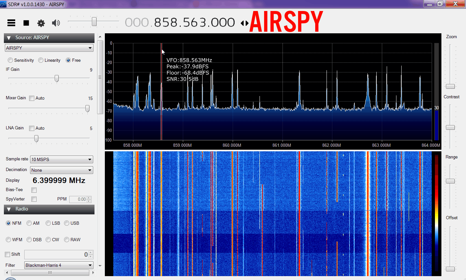The image size is (466, 280).
Task: Open the Sample rate dropdown
Action: coord(61,159)
